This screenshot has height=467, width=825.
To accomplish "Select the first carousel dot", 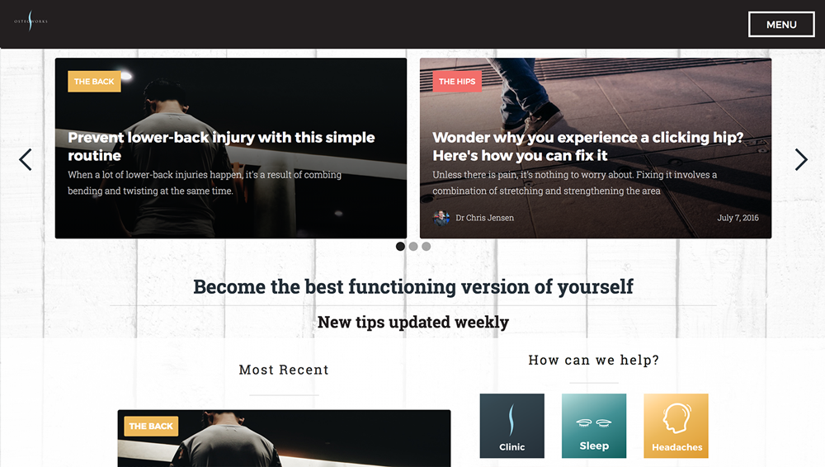I will (x=400, y=247).
